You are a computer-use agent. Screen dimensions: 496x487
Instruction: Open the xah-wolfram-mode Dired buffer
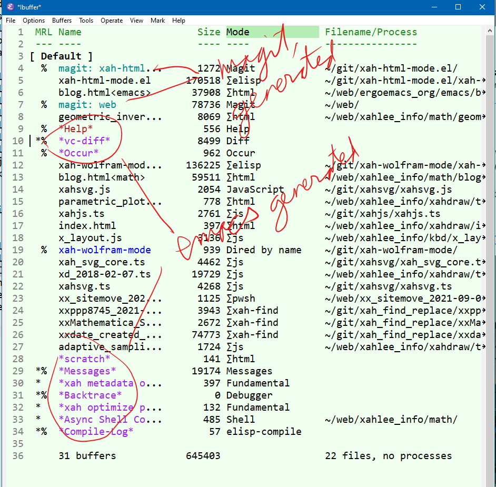coord(105,250)
